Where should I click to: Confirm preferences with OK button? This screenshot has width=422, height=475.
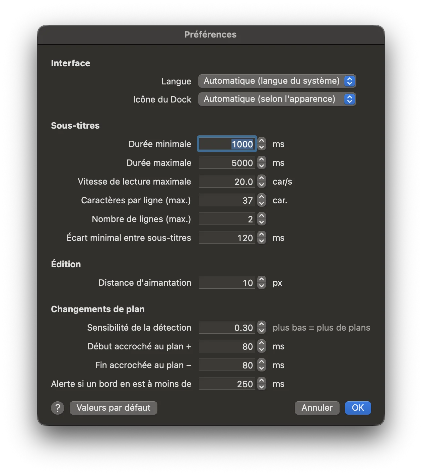358,408
